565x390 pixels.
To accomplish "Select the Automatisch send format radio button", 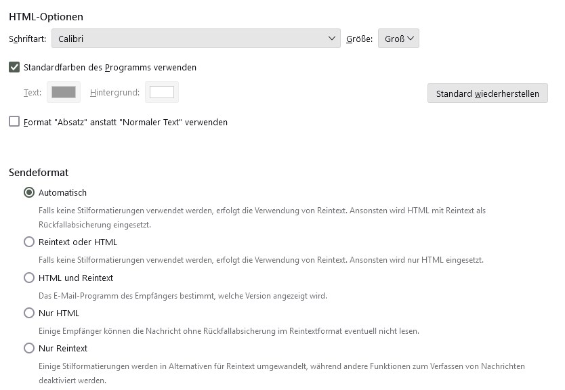I will (29, 192).
